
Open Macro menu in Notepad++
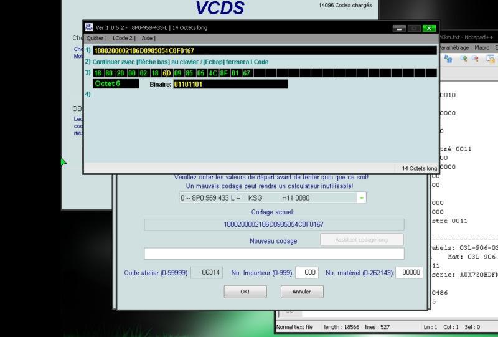click(x=482, y=48)
